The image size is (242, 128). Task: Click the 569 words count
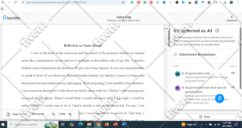pyautogui.click(x=38, y=114)
